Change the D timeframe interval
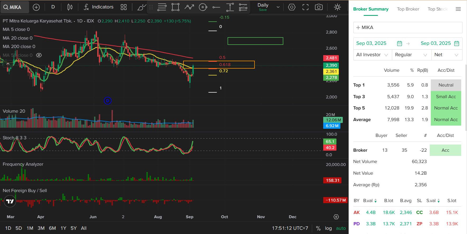Screen dimensions: 467x234 tap(53, 7)
